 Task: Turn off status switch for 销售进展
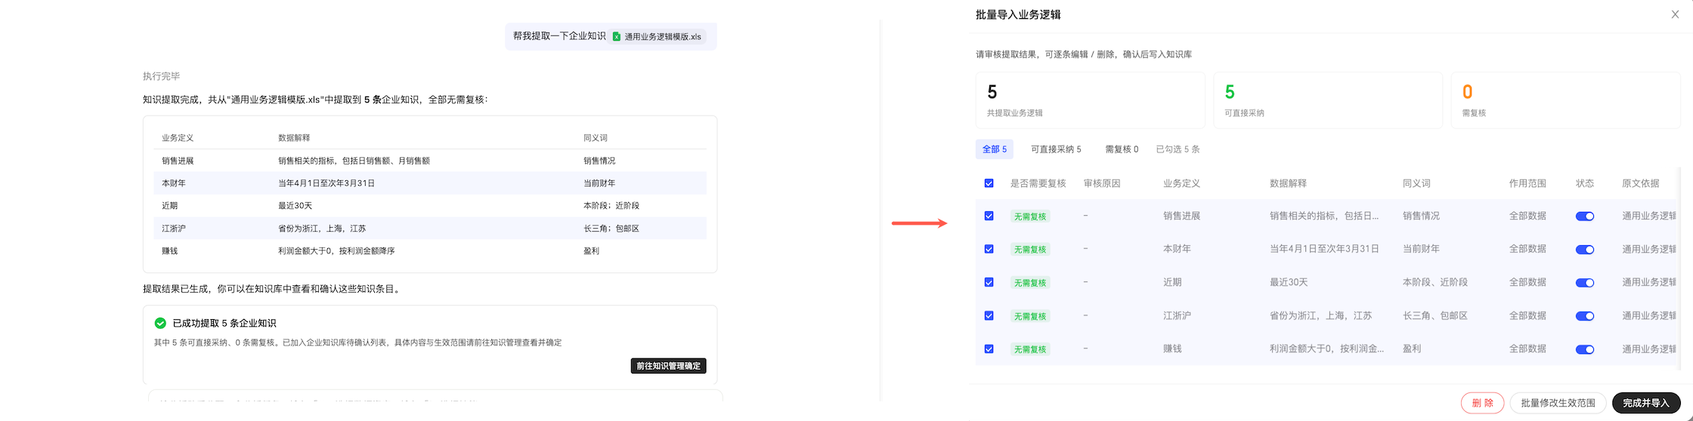(x=1585, y=217)
